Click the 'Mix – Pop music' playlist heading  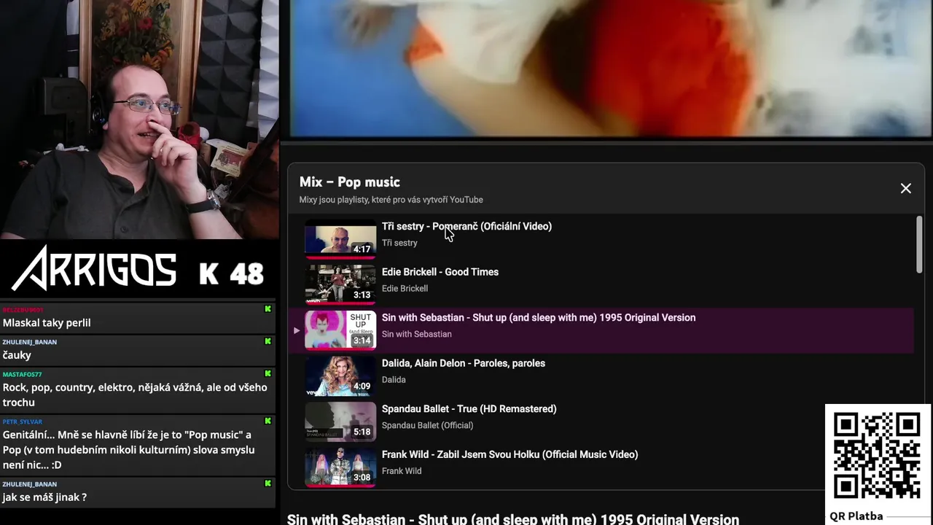tap(349, 182)
